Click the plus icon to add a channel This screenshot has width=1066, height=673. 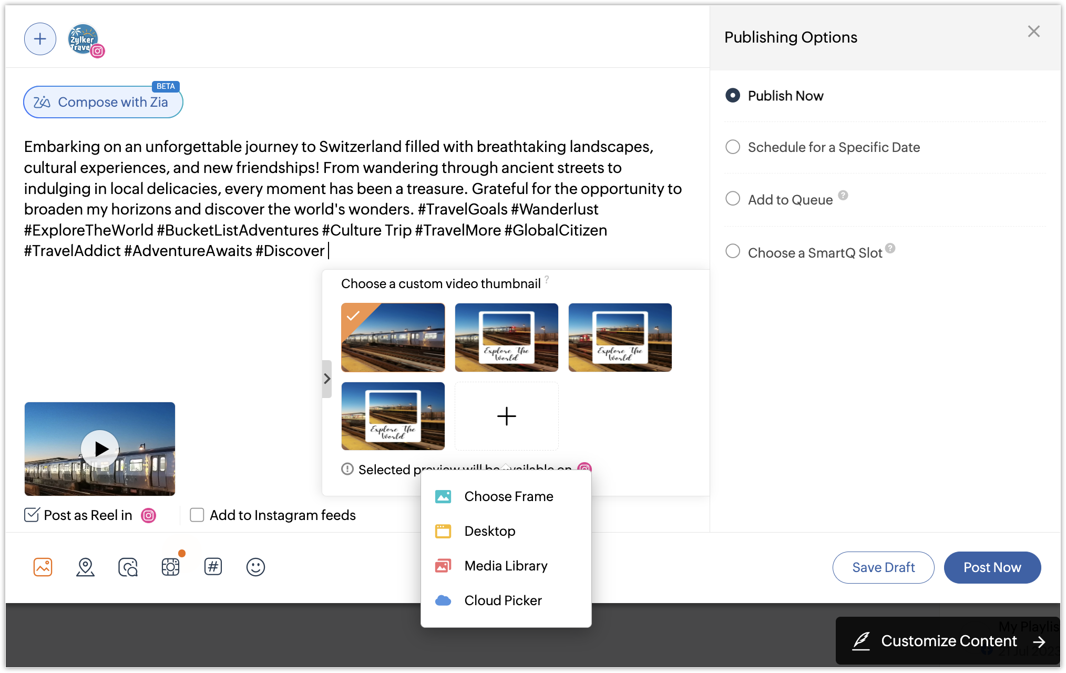(x=40, y=39)
